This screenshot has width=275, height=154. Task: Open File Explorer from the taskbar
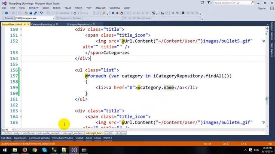point(15,150)
